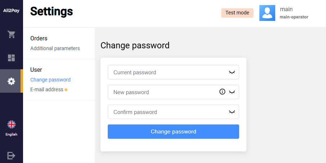Click the All2Pay logo

tap(11, 11)
